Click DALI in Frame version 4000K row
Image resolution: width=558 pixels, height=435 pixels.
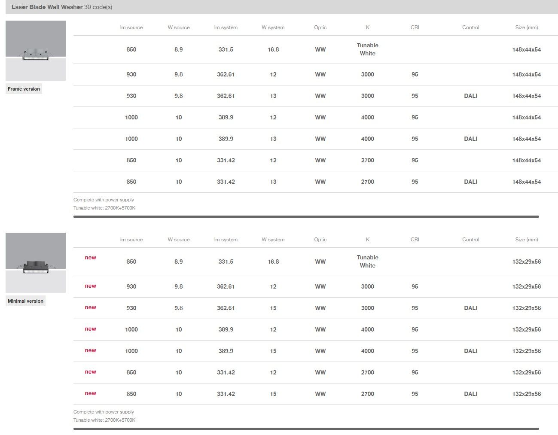point(470,139)
